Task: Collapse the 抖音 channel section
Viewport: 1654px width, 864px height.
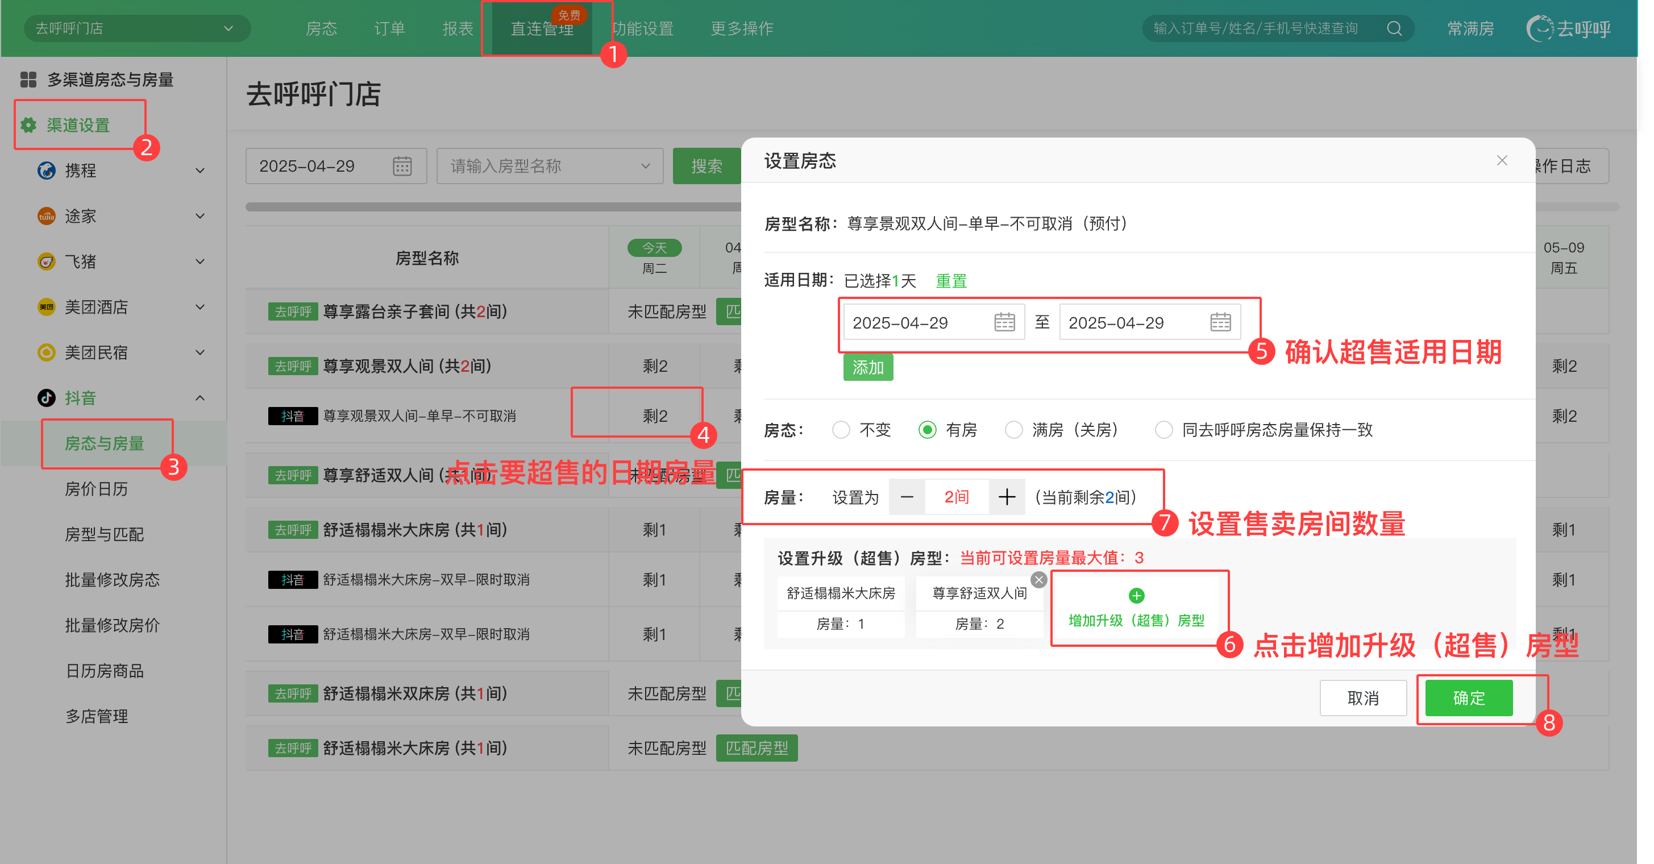Action: coord(200,398)
